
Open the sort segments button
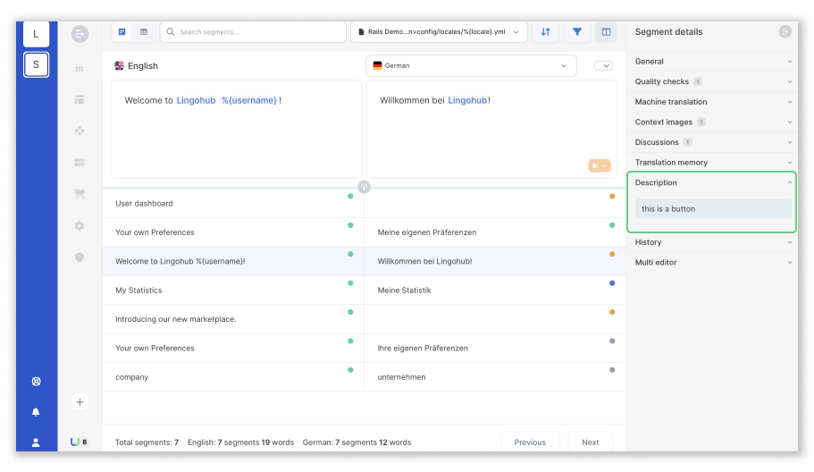[x=546, y=32]
